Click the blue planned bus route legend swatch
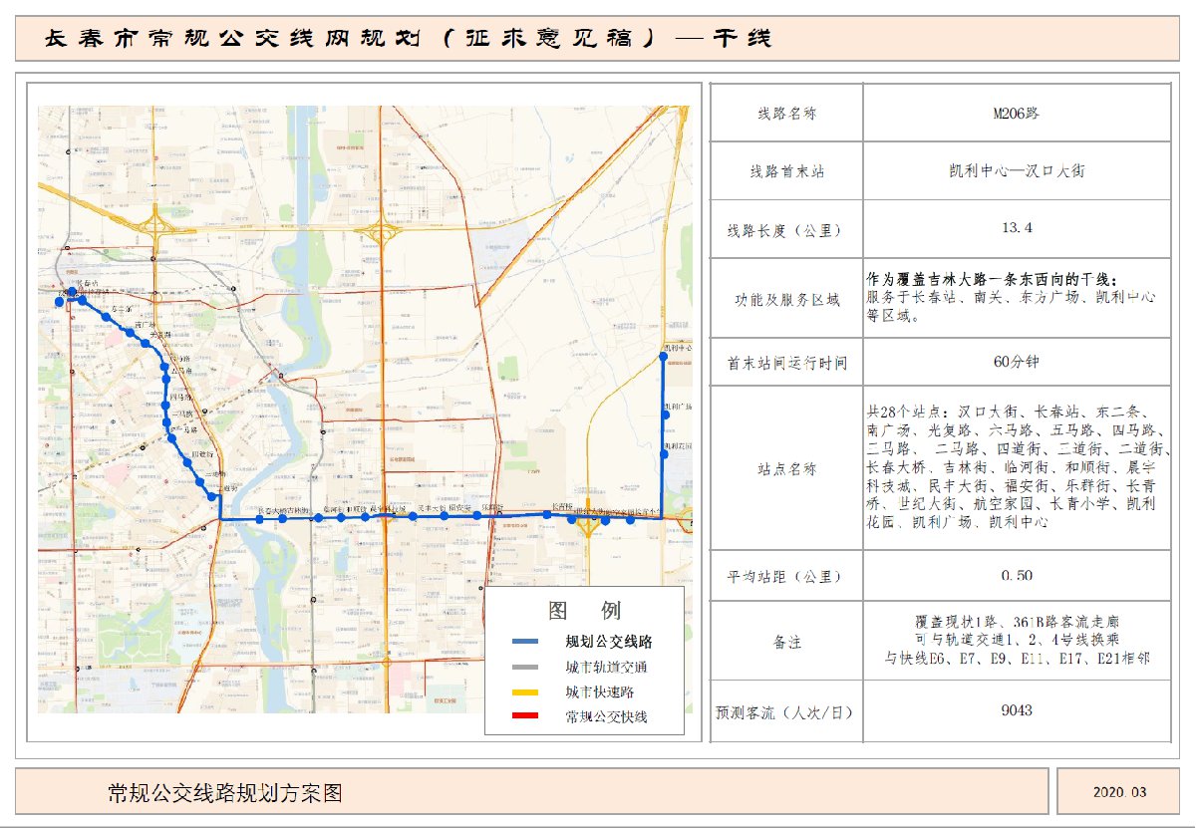Viewport: 1196px width, 828px height. 524,641
